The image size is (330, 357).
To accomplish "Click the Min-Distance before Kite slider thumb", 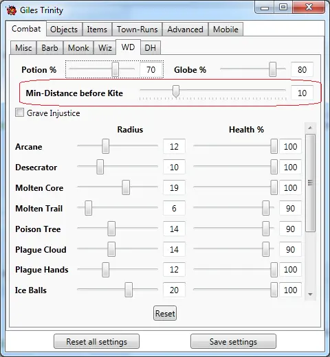I will tap(176, 91).
